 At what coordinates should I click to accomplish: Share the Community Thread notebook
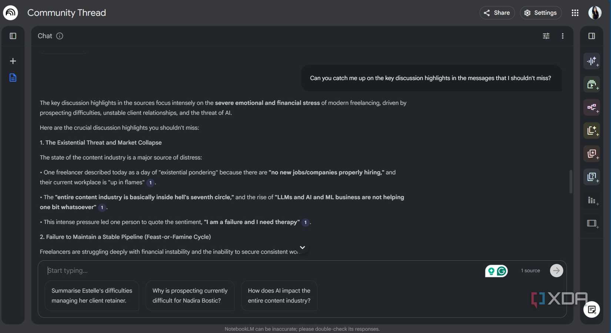pyautogui.click(x=497, y=12)
